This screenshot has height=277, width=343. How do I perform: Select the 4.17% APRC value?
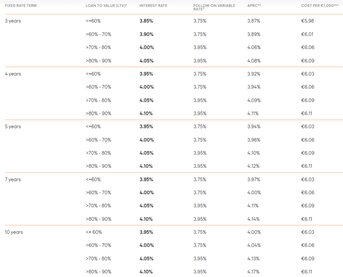[x=254, y=272]
